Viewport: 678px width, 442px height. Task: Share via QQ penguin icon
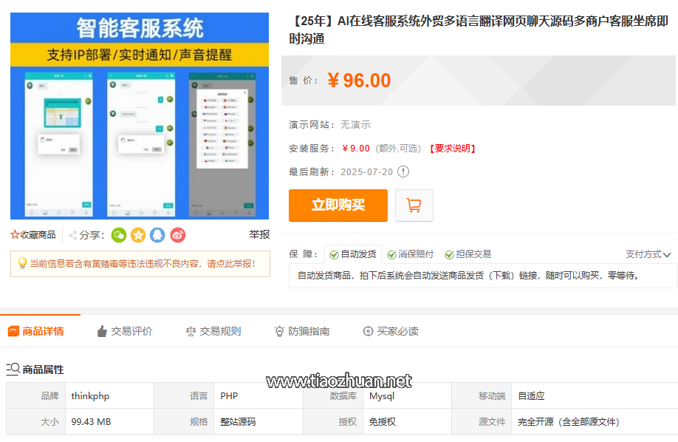coord(158,235)
